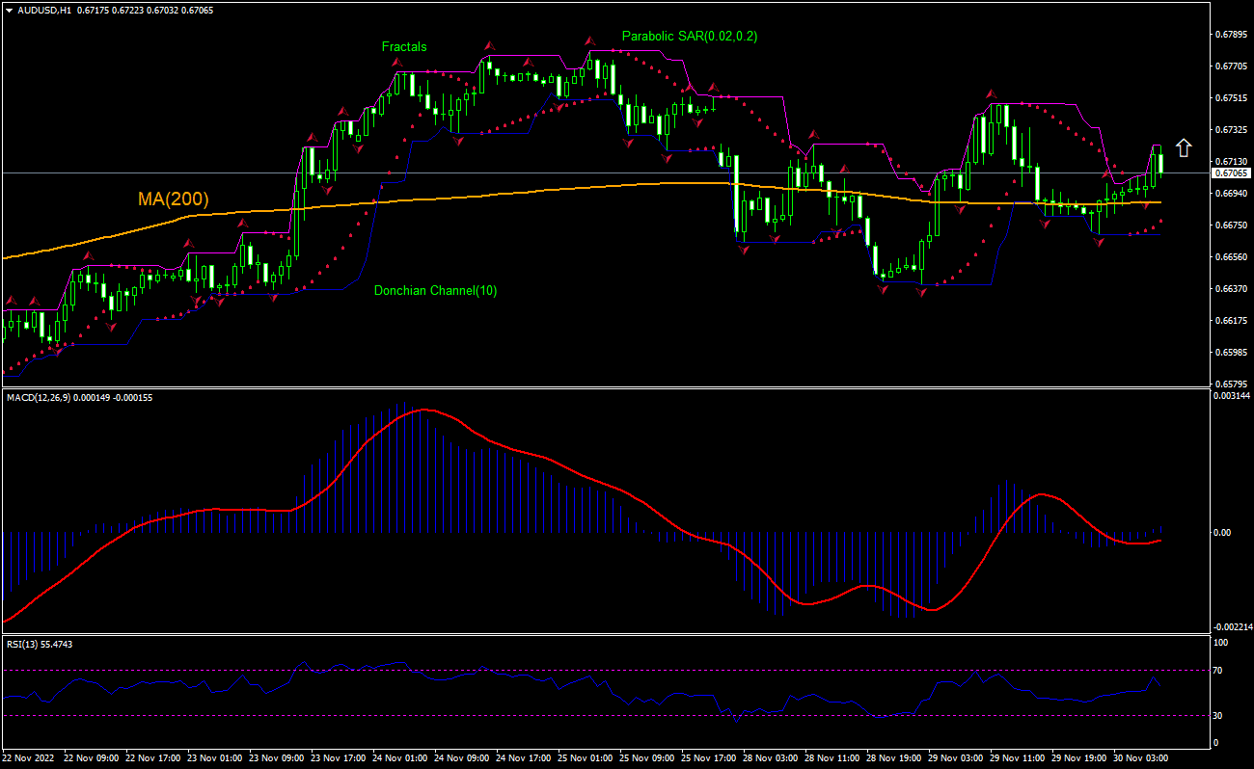Click the 22 Nov 2022 date label

tap(29, 758)
